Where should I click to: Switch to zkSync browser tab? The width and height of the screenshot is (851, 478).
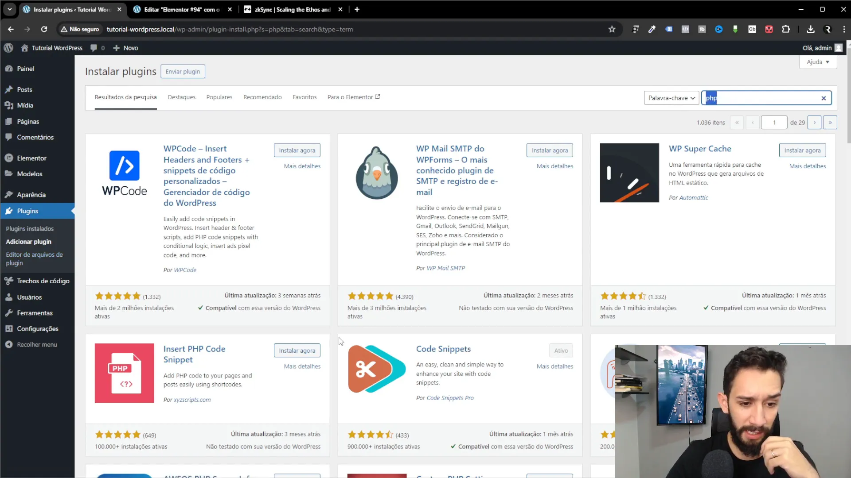click(293, 9)
